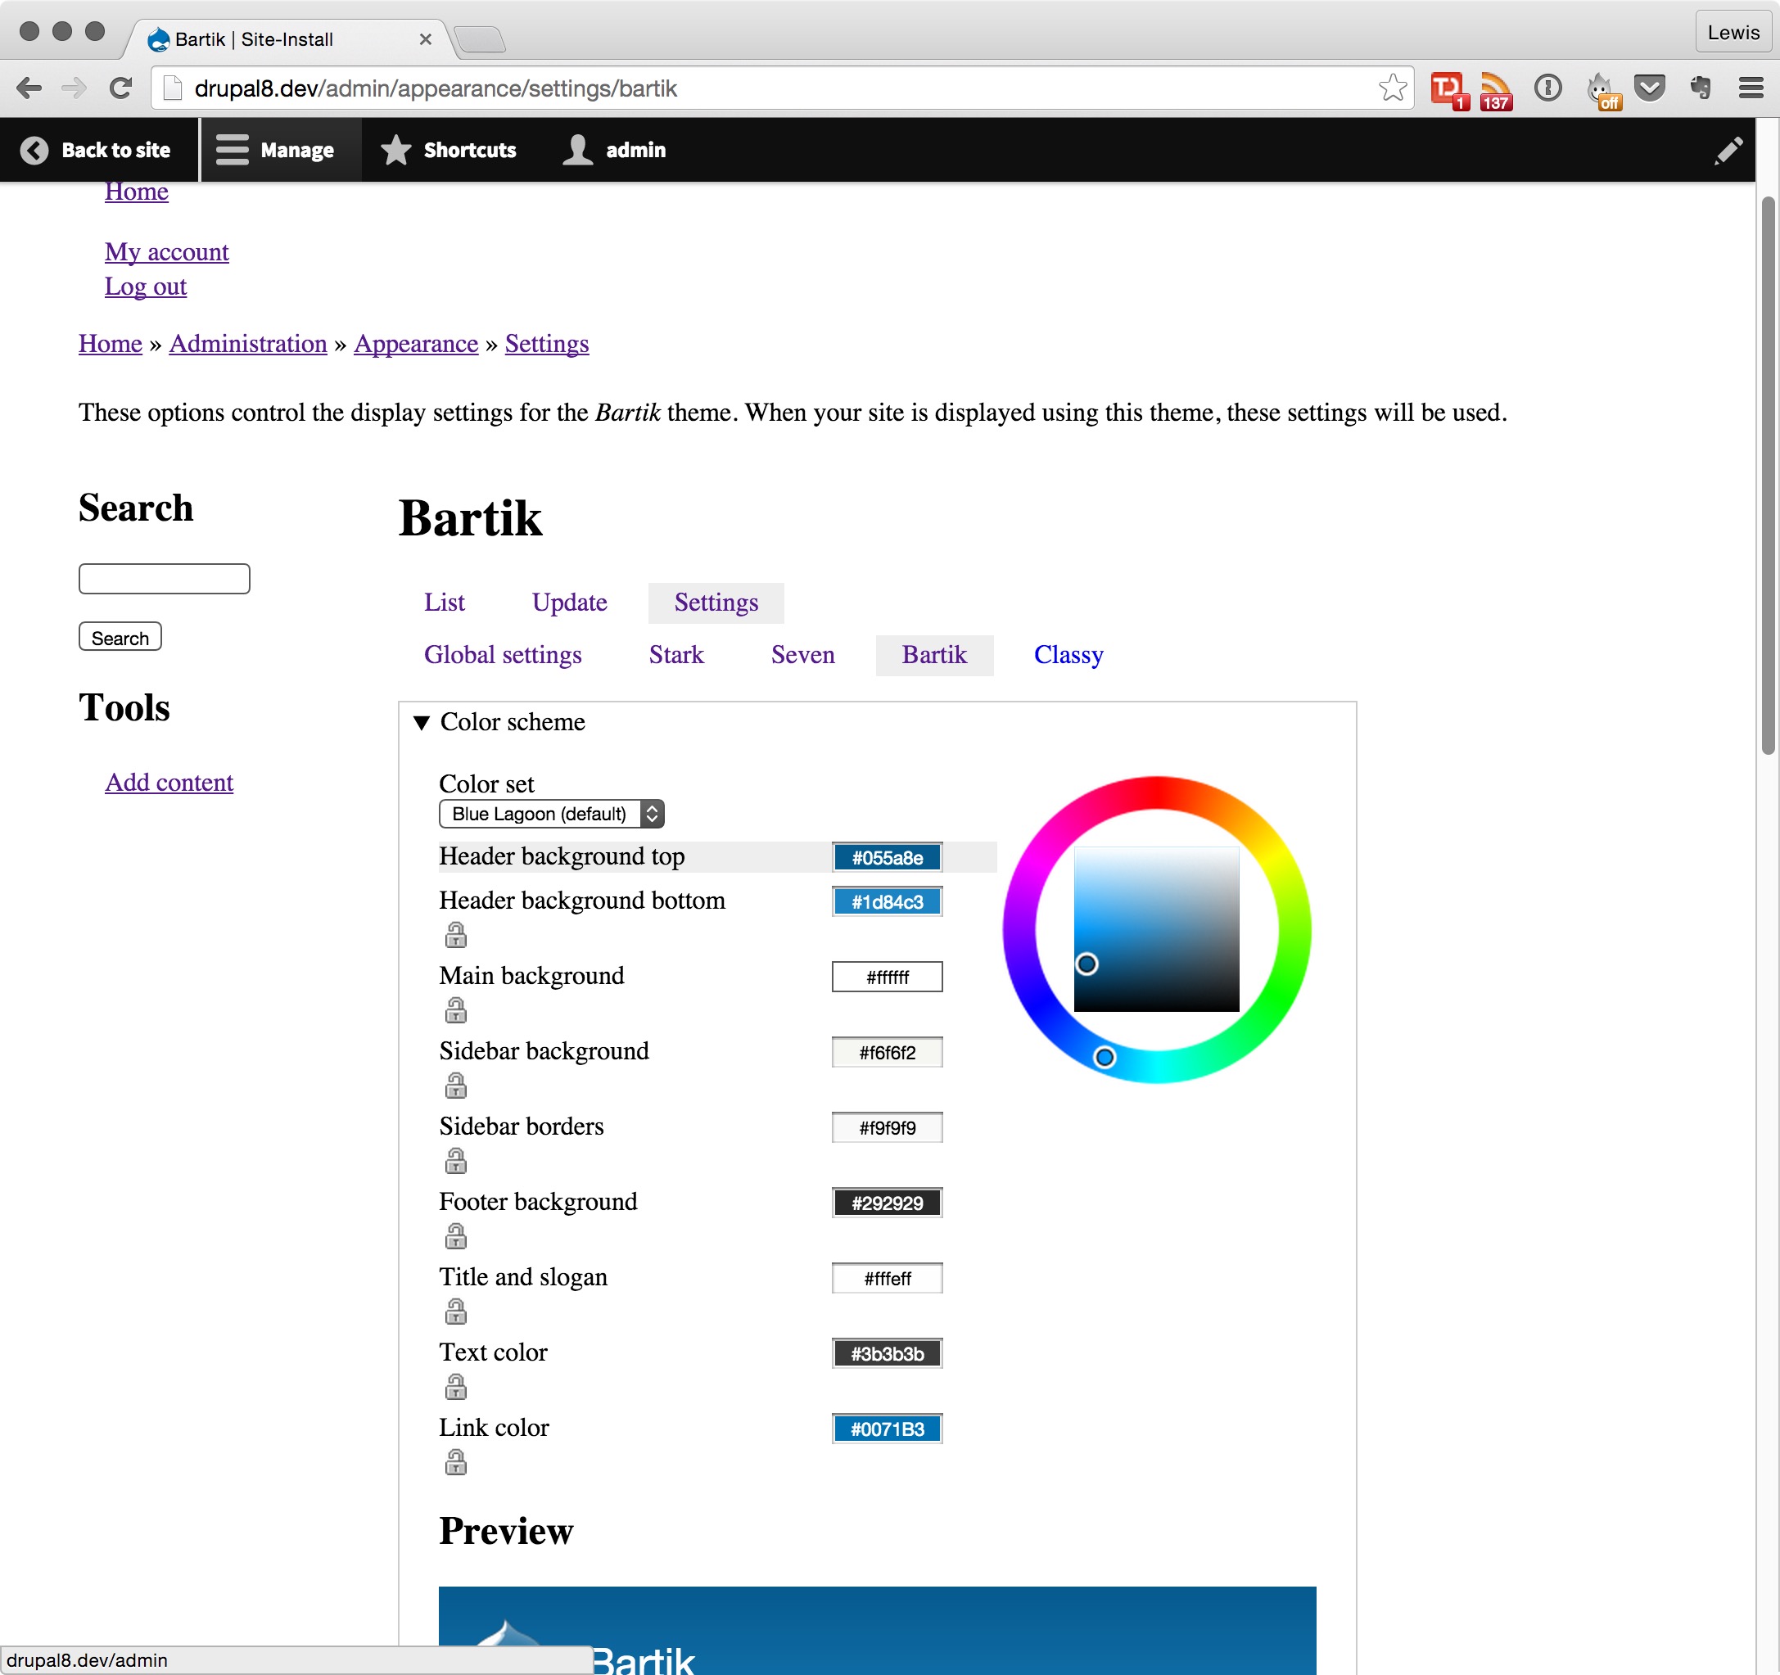Click the Footer background #292929 field
Screen dimensions: 1780x1675
(x=887, y=1203)
